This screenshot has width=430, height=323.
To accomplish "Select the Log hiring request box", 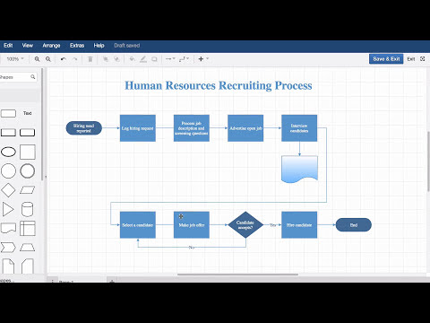I will tap(138, 128).
